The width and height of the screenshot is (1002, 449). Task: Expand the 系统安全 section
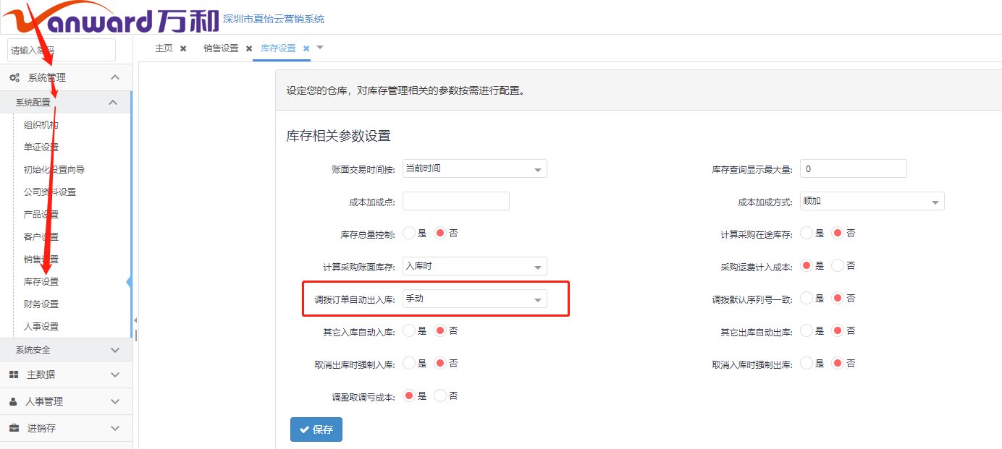click(x=65, y=350)
